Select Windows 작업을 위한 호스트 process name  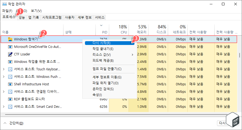37,62
